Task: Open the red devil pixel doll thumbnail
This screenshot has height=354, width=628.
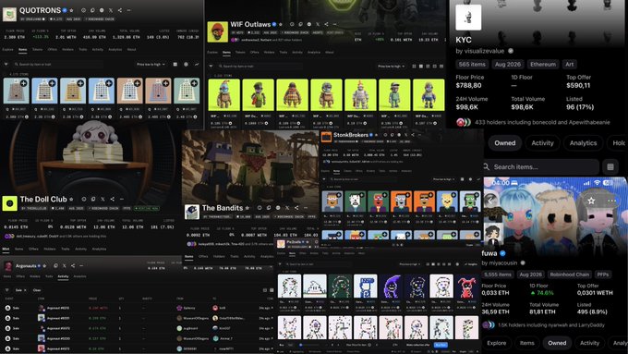Action: [x=466, y=287]
